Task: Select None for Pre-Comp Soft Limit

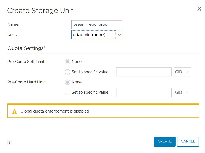Action: (x=67, y=62)
